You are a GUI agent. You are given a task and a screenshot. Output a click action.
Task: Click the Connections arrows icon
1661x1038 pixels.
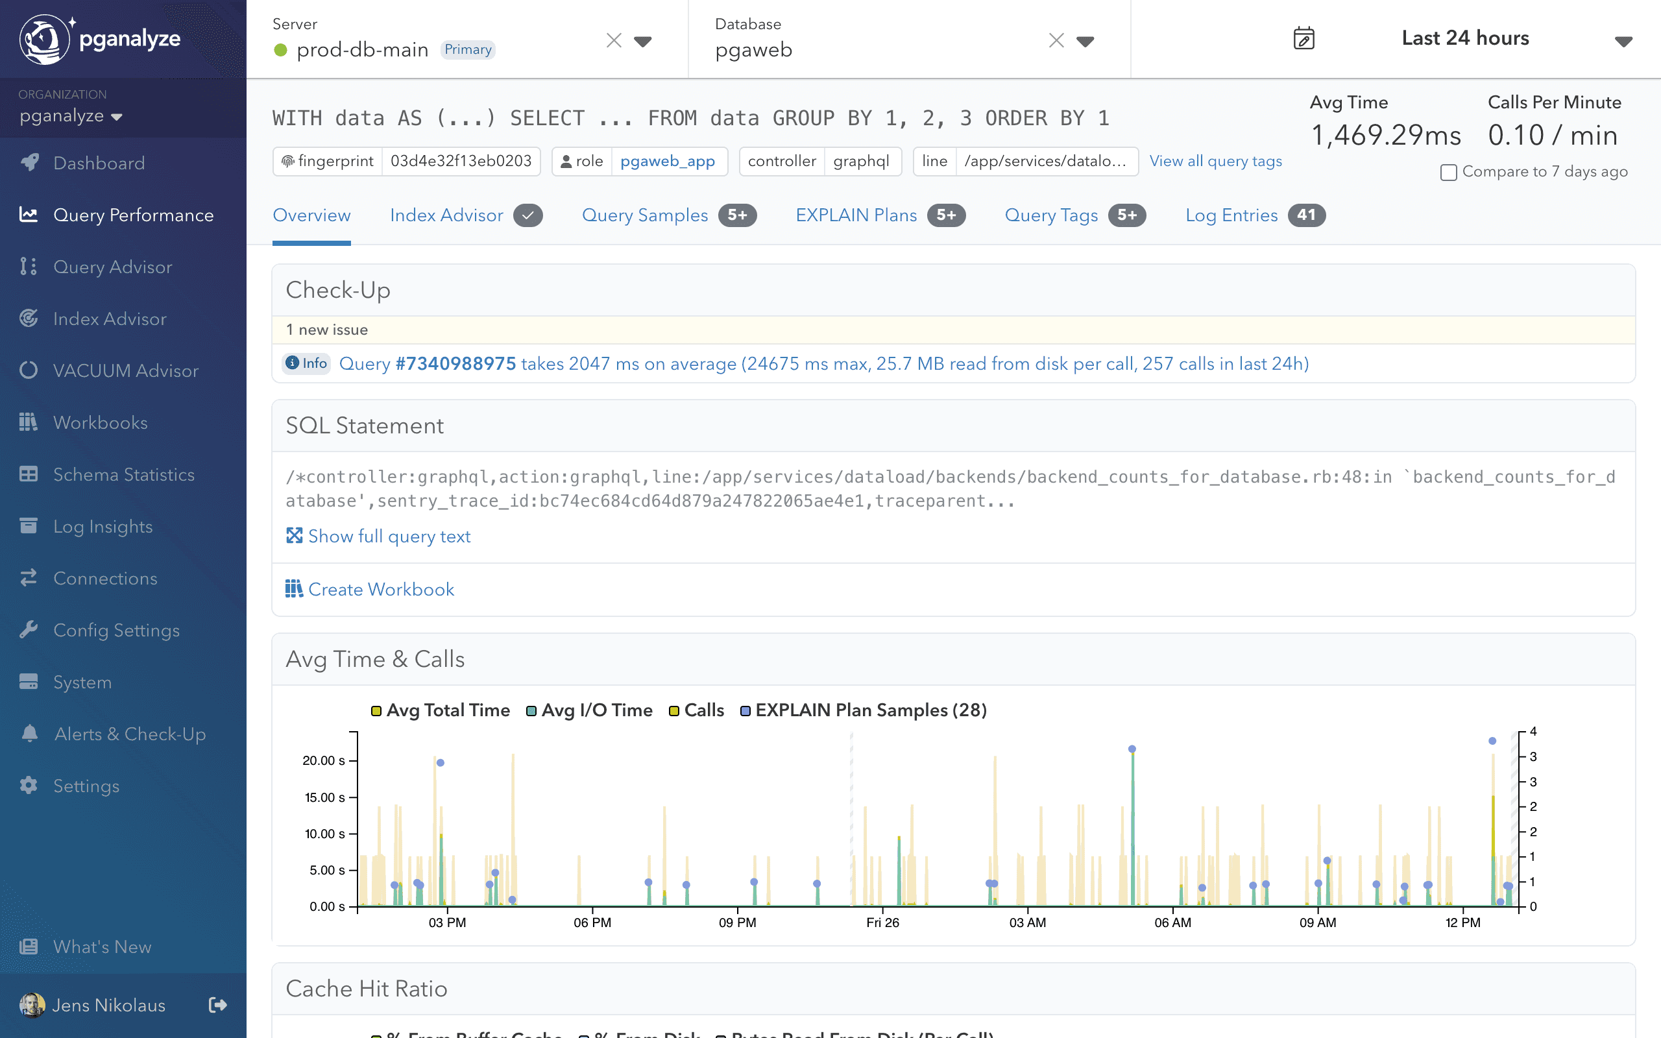(x=29, y=578)
